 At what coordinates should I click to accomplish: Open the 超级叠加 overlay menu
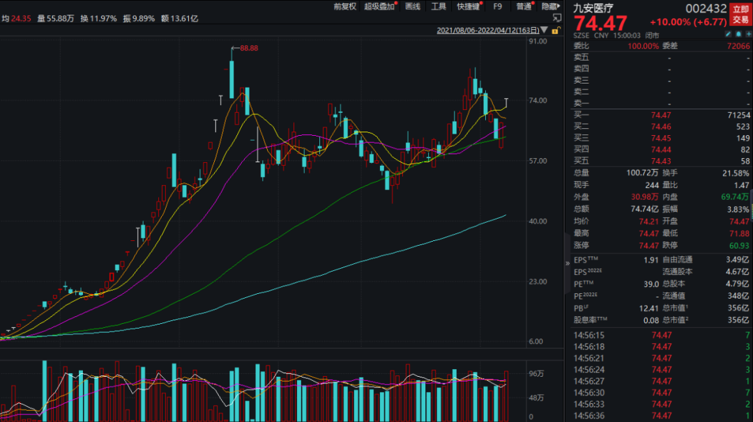point(379,6)
